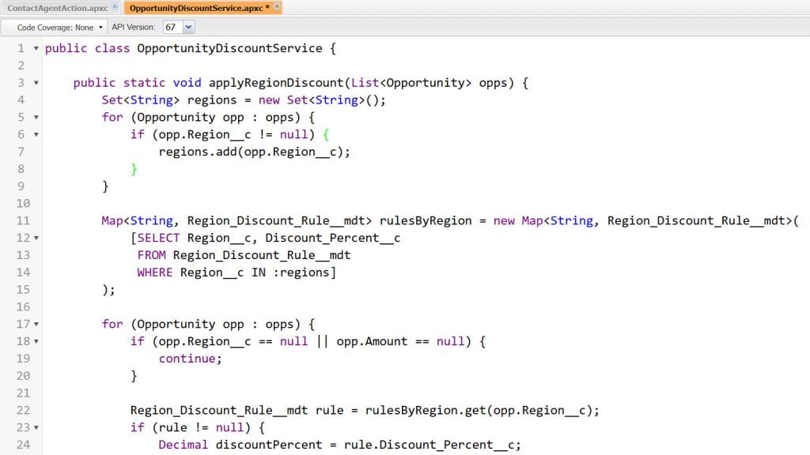Collapse the class fold arrow on line 1
Screen dimensions: 810x455
[x=36, y=48]
